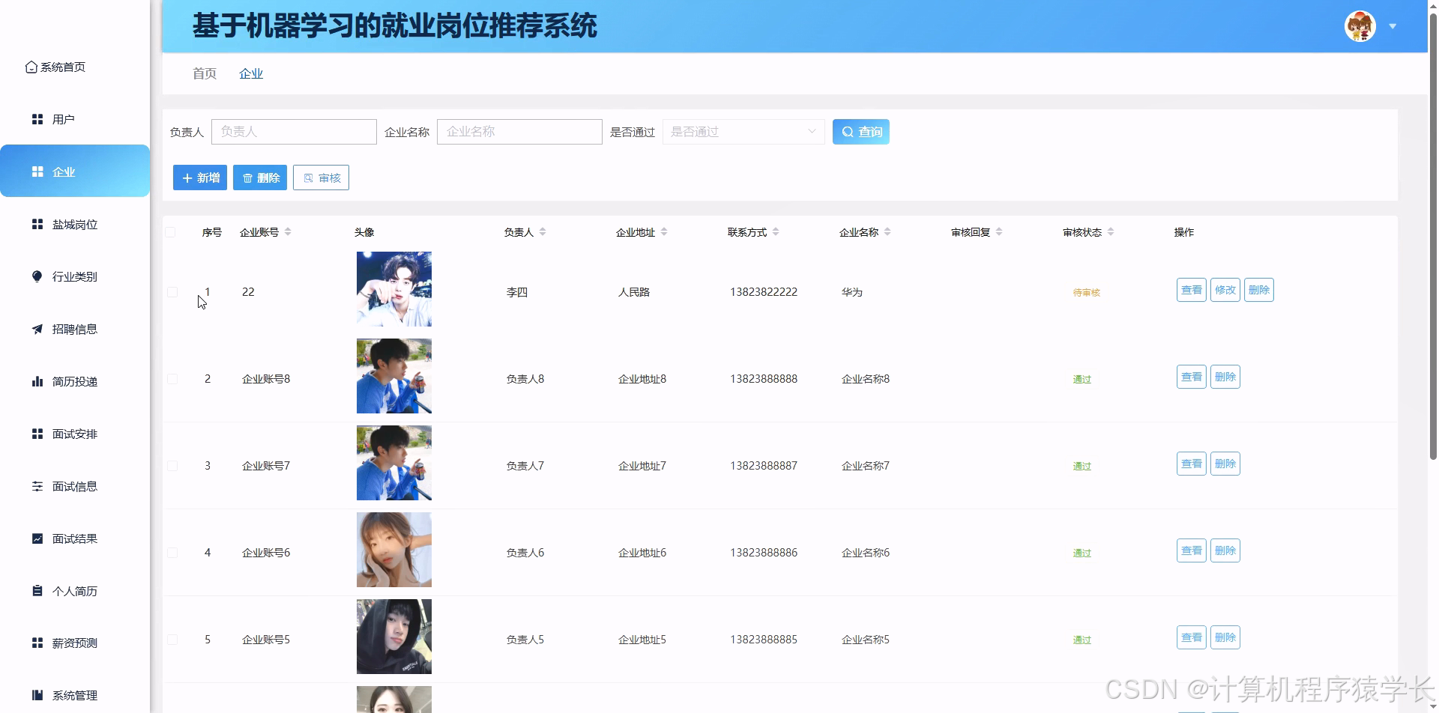1439x713 pixels.
Task: Click the 负责人 input field
Action: (294, 131)
